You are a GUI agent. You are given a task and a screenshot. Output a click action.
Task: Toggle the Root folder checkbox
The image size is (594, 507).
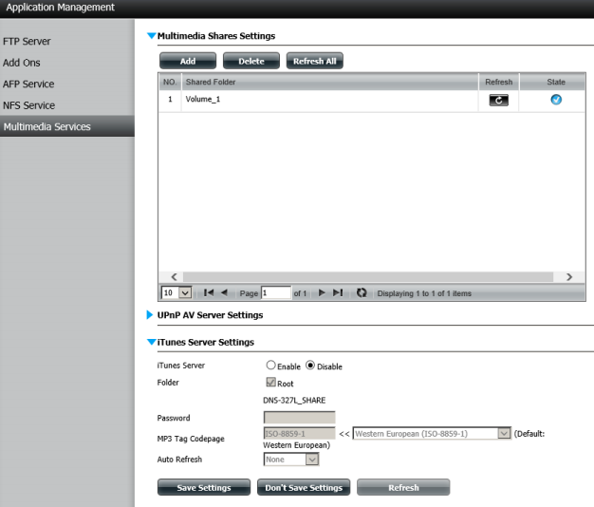coord(270,382)
